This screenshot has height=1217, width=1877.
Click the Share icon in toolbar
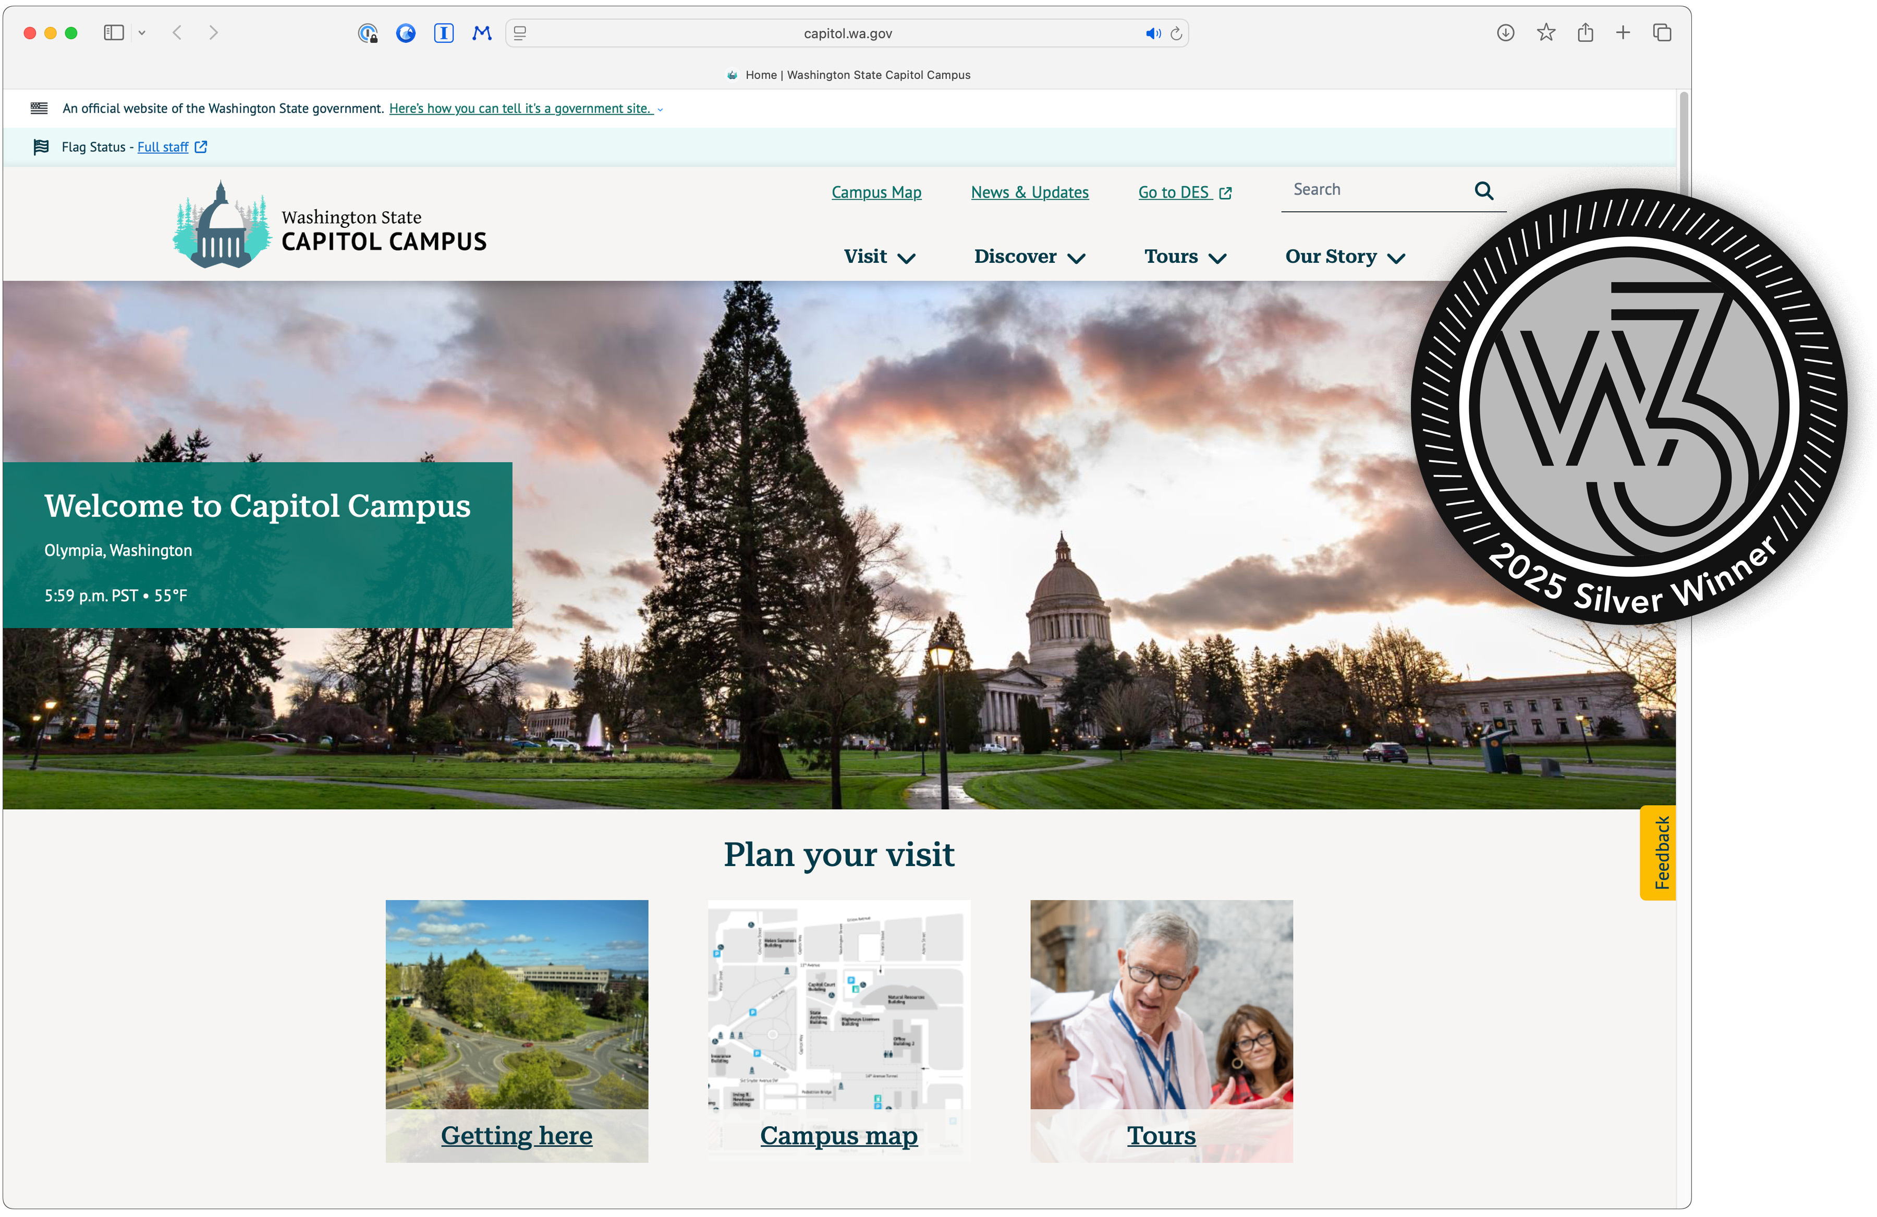click(1585, 32)
